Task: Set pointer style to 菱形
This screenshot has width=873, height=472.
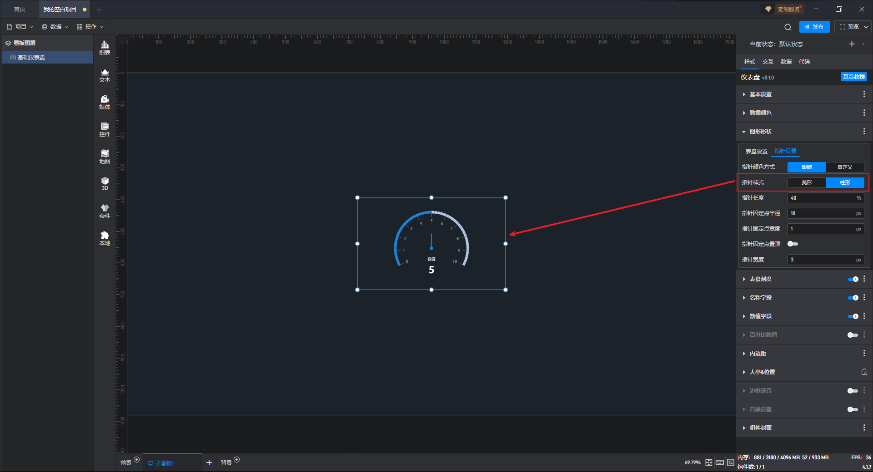Action: tap(807, 182)
